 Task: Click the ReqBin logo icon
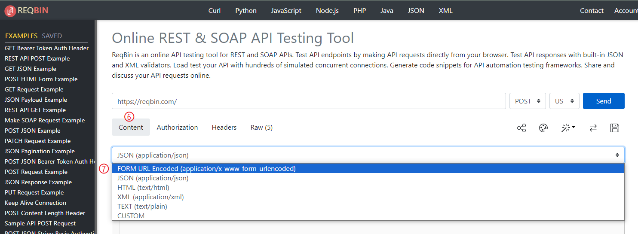point(10,11)
